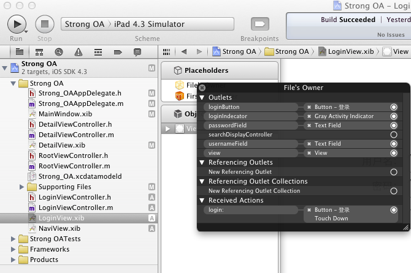Expand the Frameworks group
The image size is (411, 273).
point(13,249)
